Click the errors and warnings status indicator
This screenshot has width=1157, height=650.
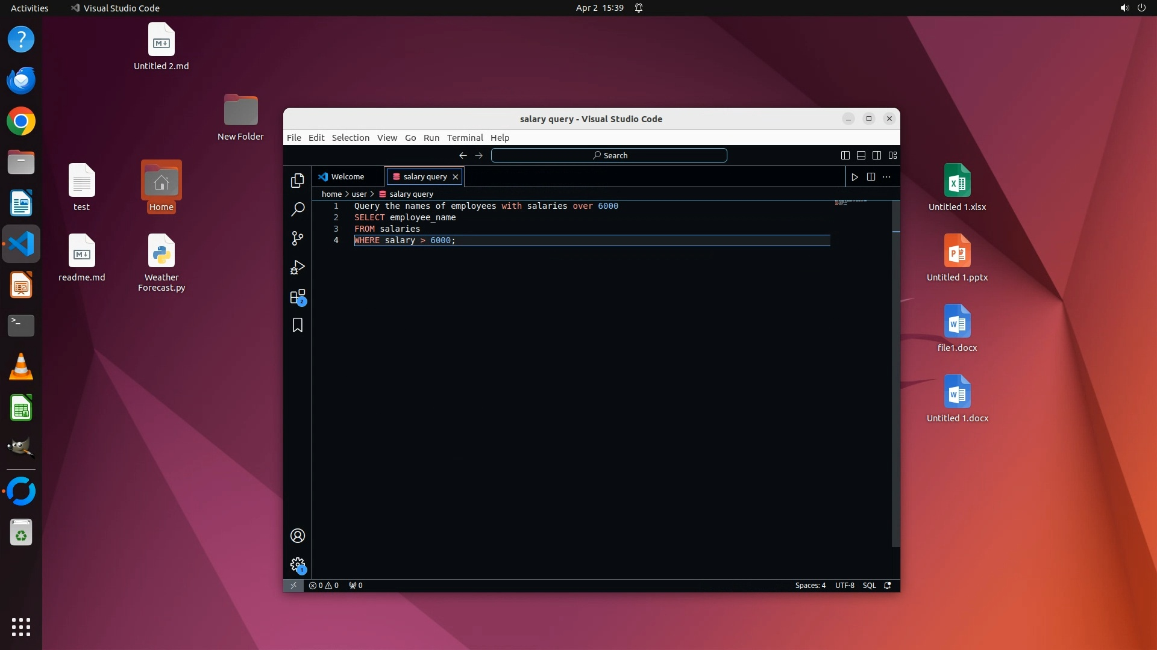pos(324,586)
